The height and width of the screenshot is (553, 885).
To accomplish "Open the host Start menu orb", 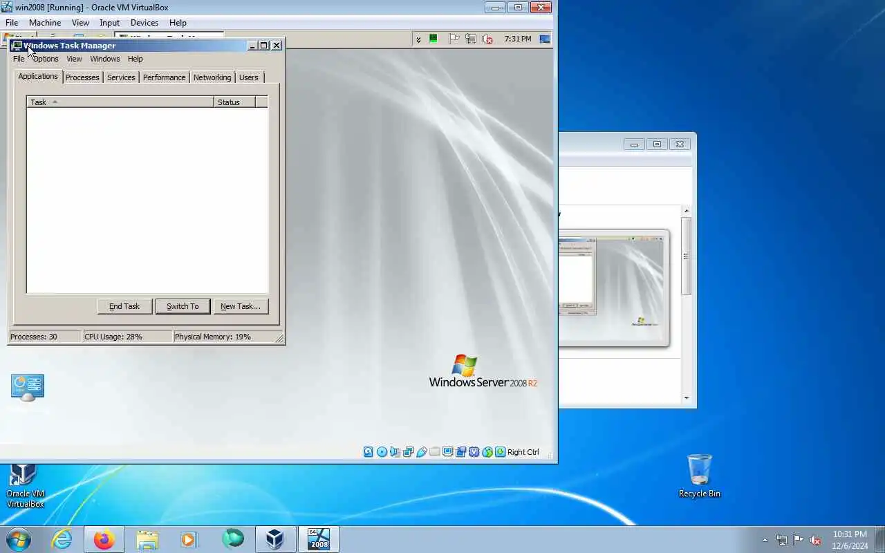I will (x=18, y=539).
